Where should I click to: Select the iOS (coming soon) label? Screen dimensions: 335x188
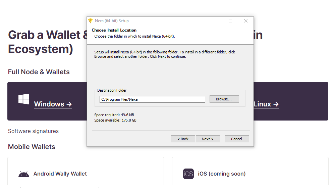point(222,174)
